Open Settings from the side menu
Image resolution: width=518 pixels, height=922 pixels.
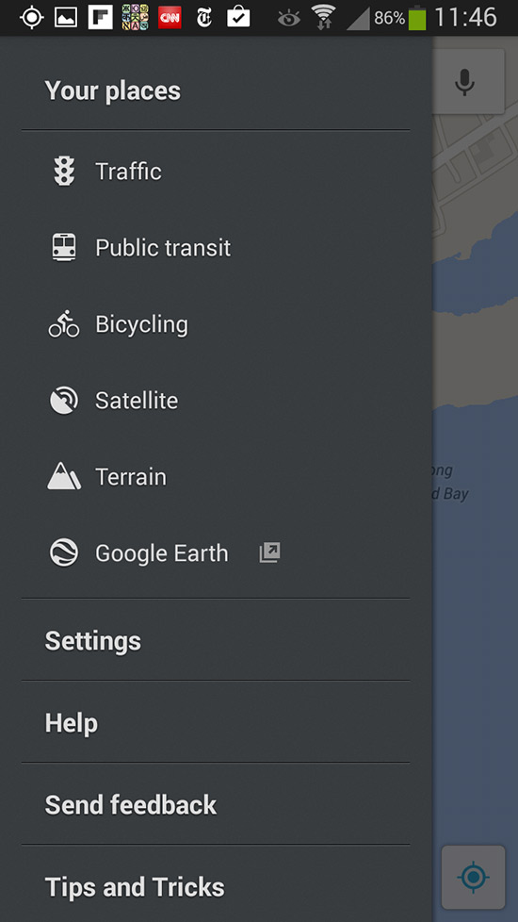point(216,640)
